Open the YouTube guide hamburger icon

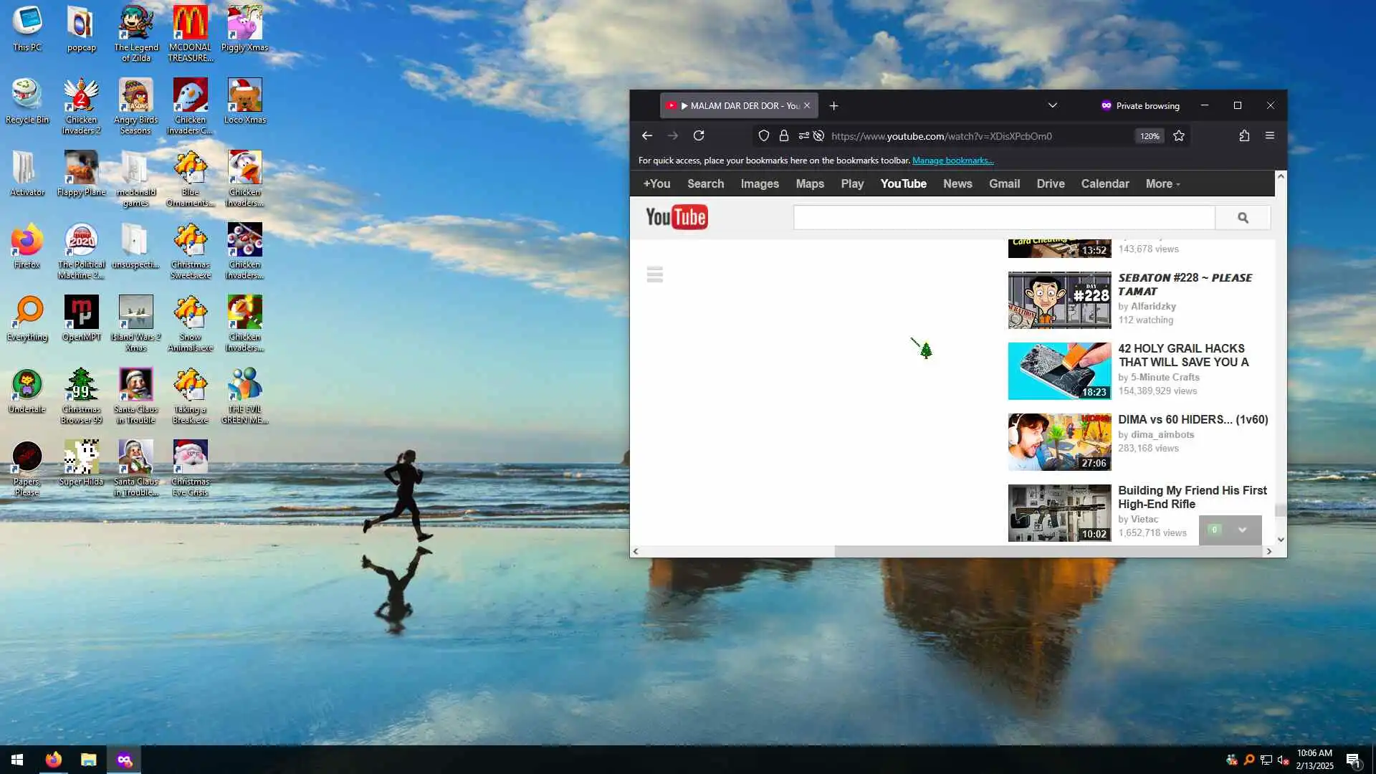pyautogui.click(x=654, y=274)
